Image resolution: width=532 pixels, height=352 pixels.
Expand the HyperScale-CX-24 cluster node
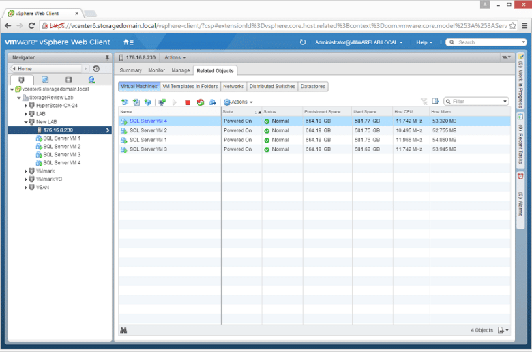(25, 106)
